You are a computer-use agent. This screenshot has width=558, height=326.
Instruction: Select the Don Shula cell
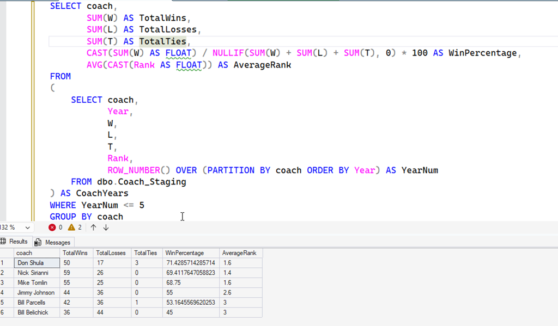(x=36, y=263)
